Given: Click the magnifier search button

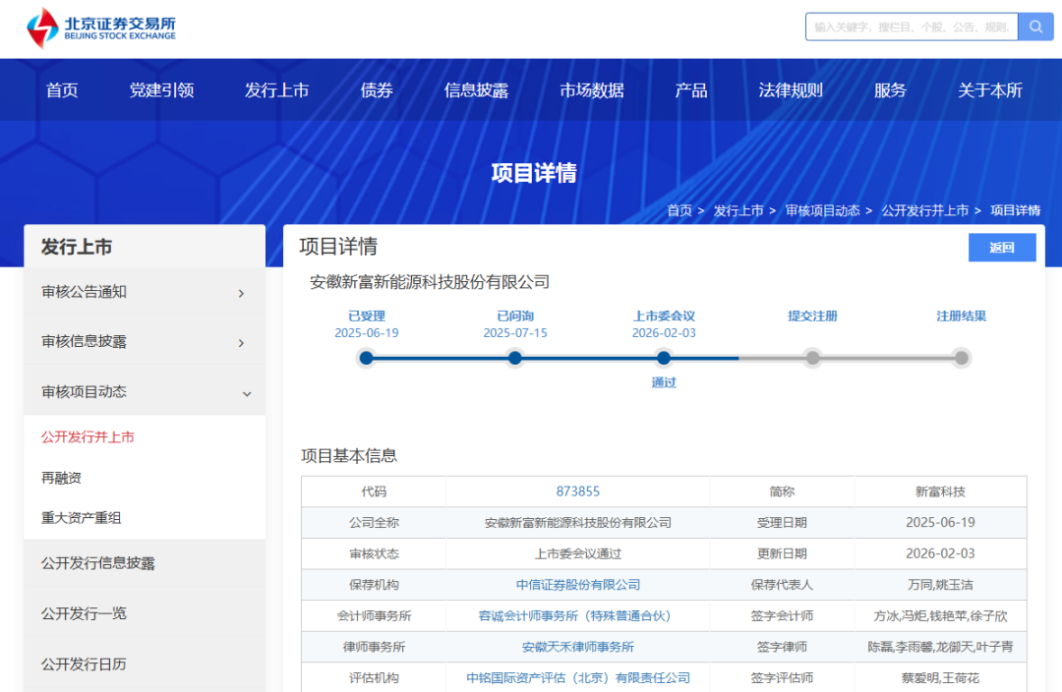Looking at the screenshot, I should (x=1035, y=27).
